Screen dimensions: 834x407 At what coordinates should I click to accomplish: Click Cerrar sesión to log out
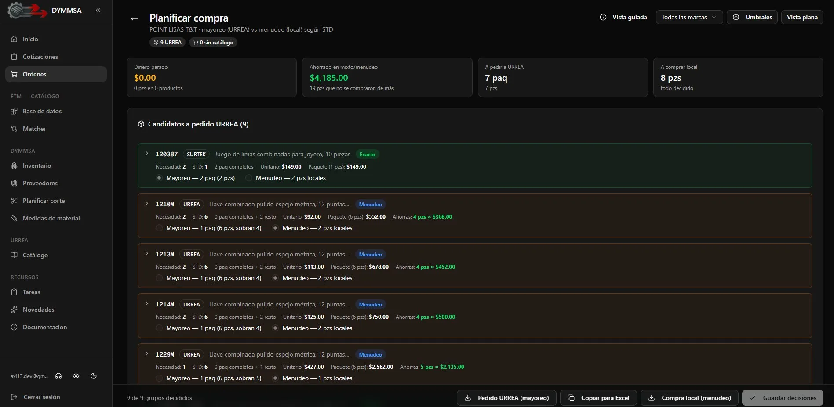[x=36, y=397]
